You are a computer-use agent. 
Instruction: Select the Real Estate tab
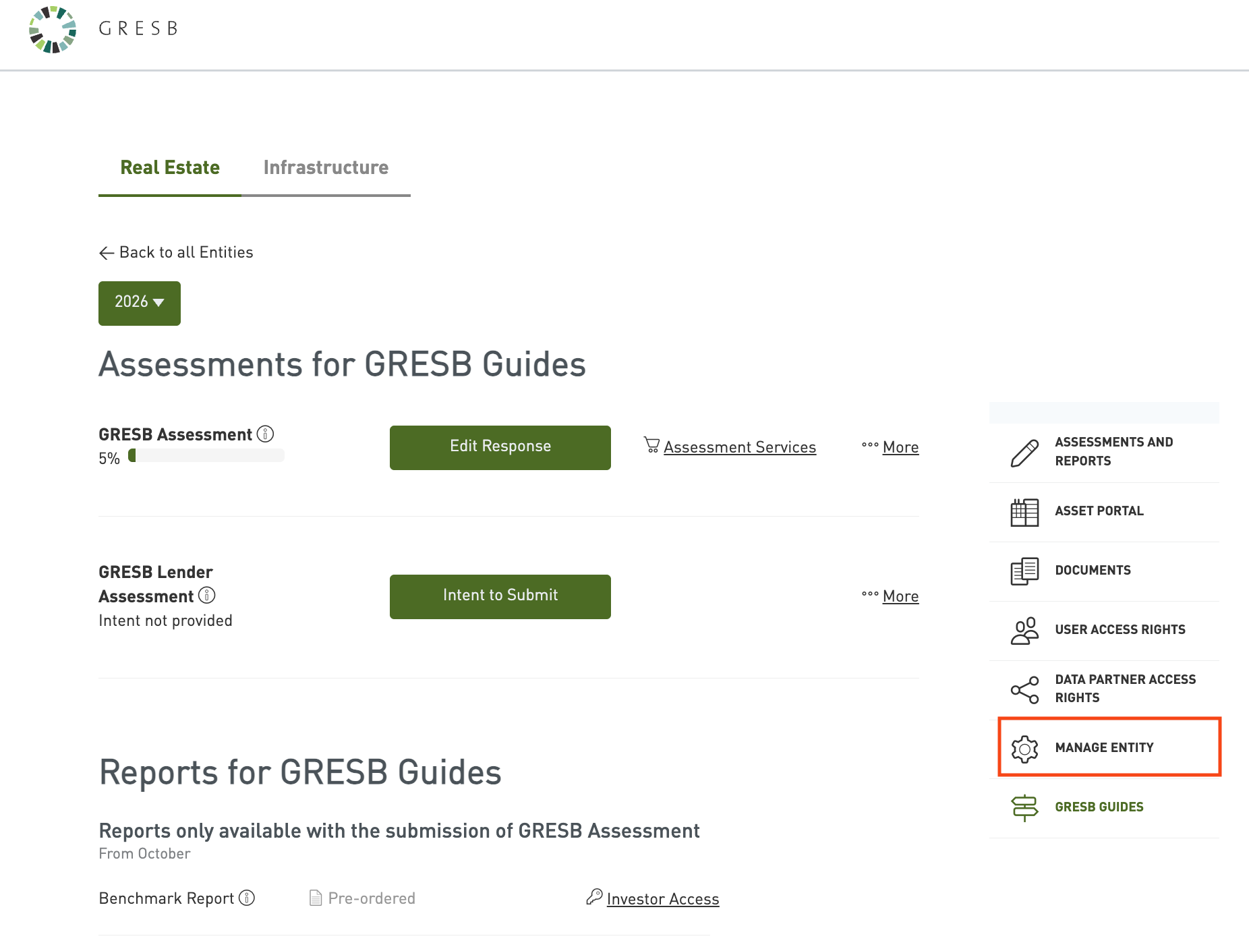tap(170, 168)
